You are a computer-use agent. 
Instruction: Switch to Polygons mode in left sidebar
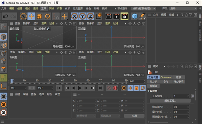[4, 69]
